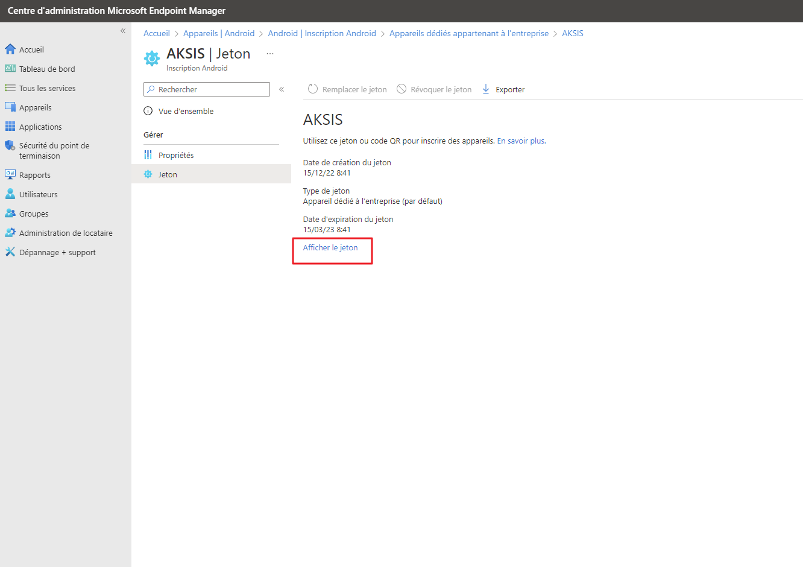Click 'Appareil dédié à l'entreprise (par défaut)' text
803x567 pixels.
(x=373, y=201)
